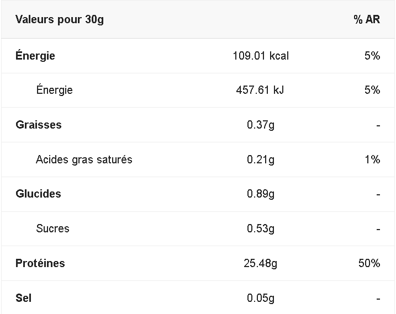Viewport: 396px width, 314px height.
Task: Select the Sel row label
Action: tap(24, 298)
